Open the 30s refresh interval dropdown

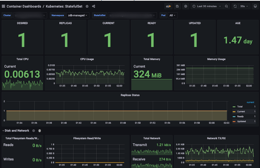pos(244,6)
